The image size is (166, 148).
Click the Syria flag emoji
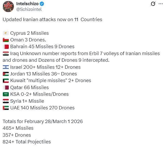6,101
